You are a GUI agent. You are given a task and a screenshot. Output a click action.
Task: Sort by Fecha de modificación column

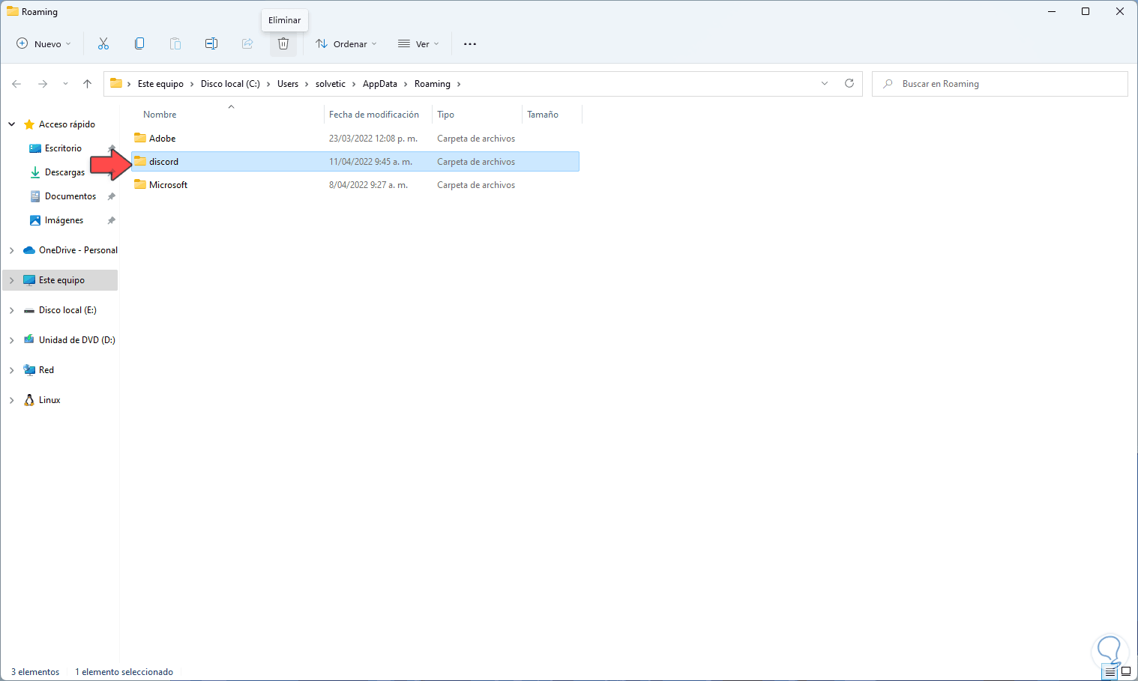[374, 115]
